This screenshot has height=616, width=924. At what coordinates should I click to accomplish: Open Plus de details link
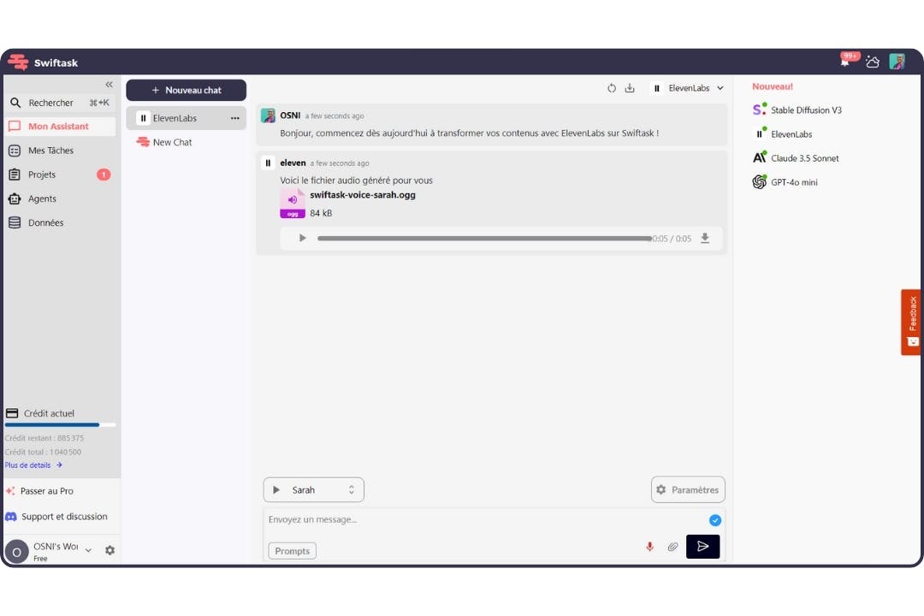point(33,465)
